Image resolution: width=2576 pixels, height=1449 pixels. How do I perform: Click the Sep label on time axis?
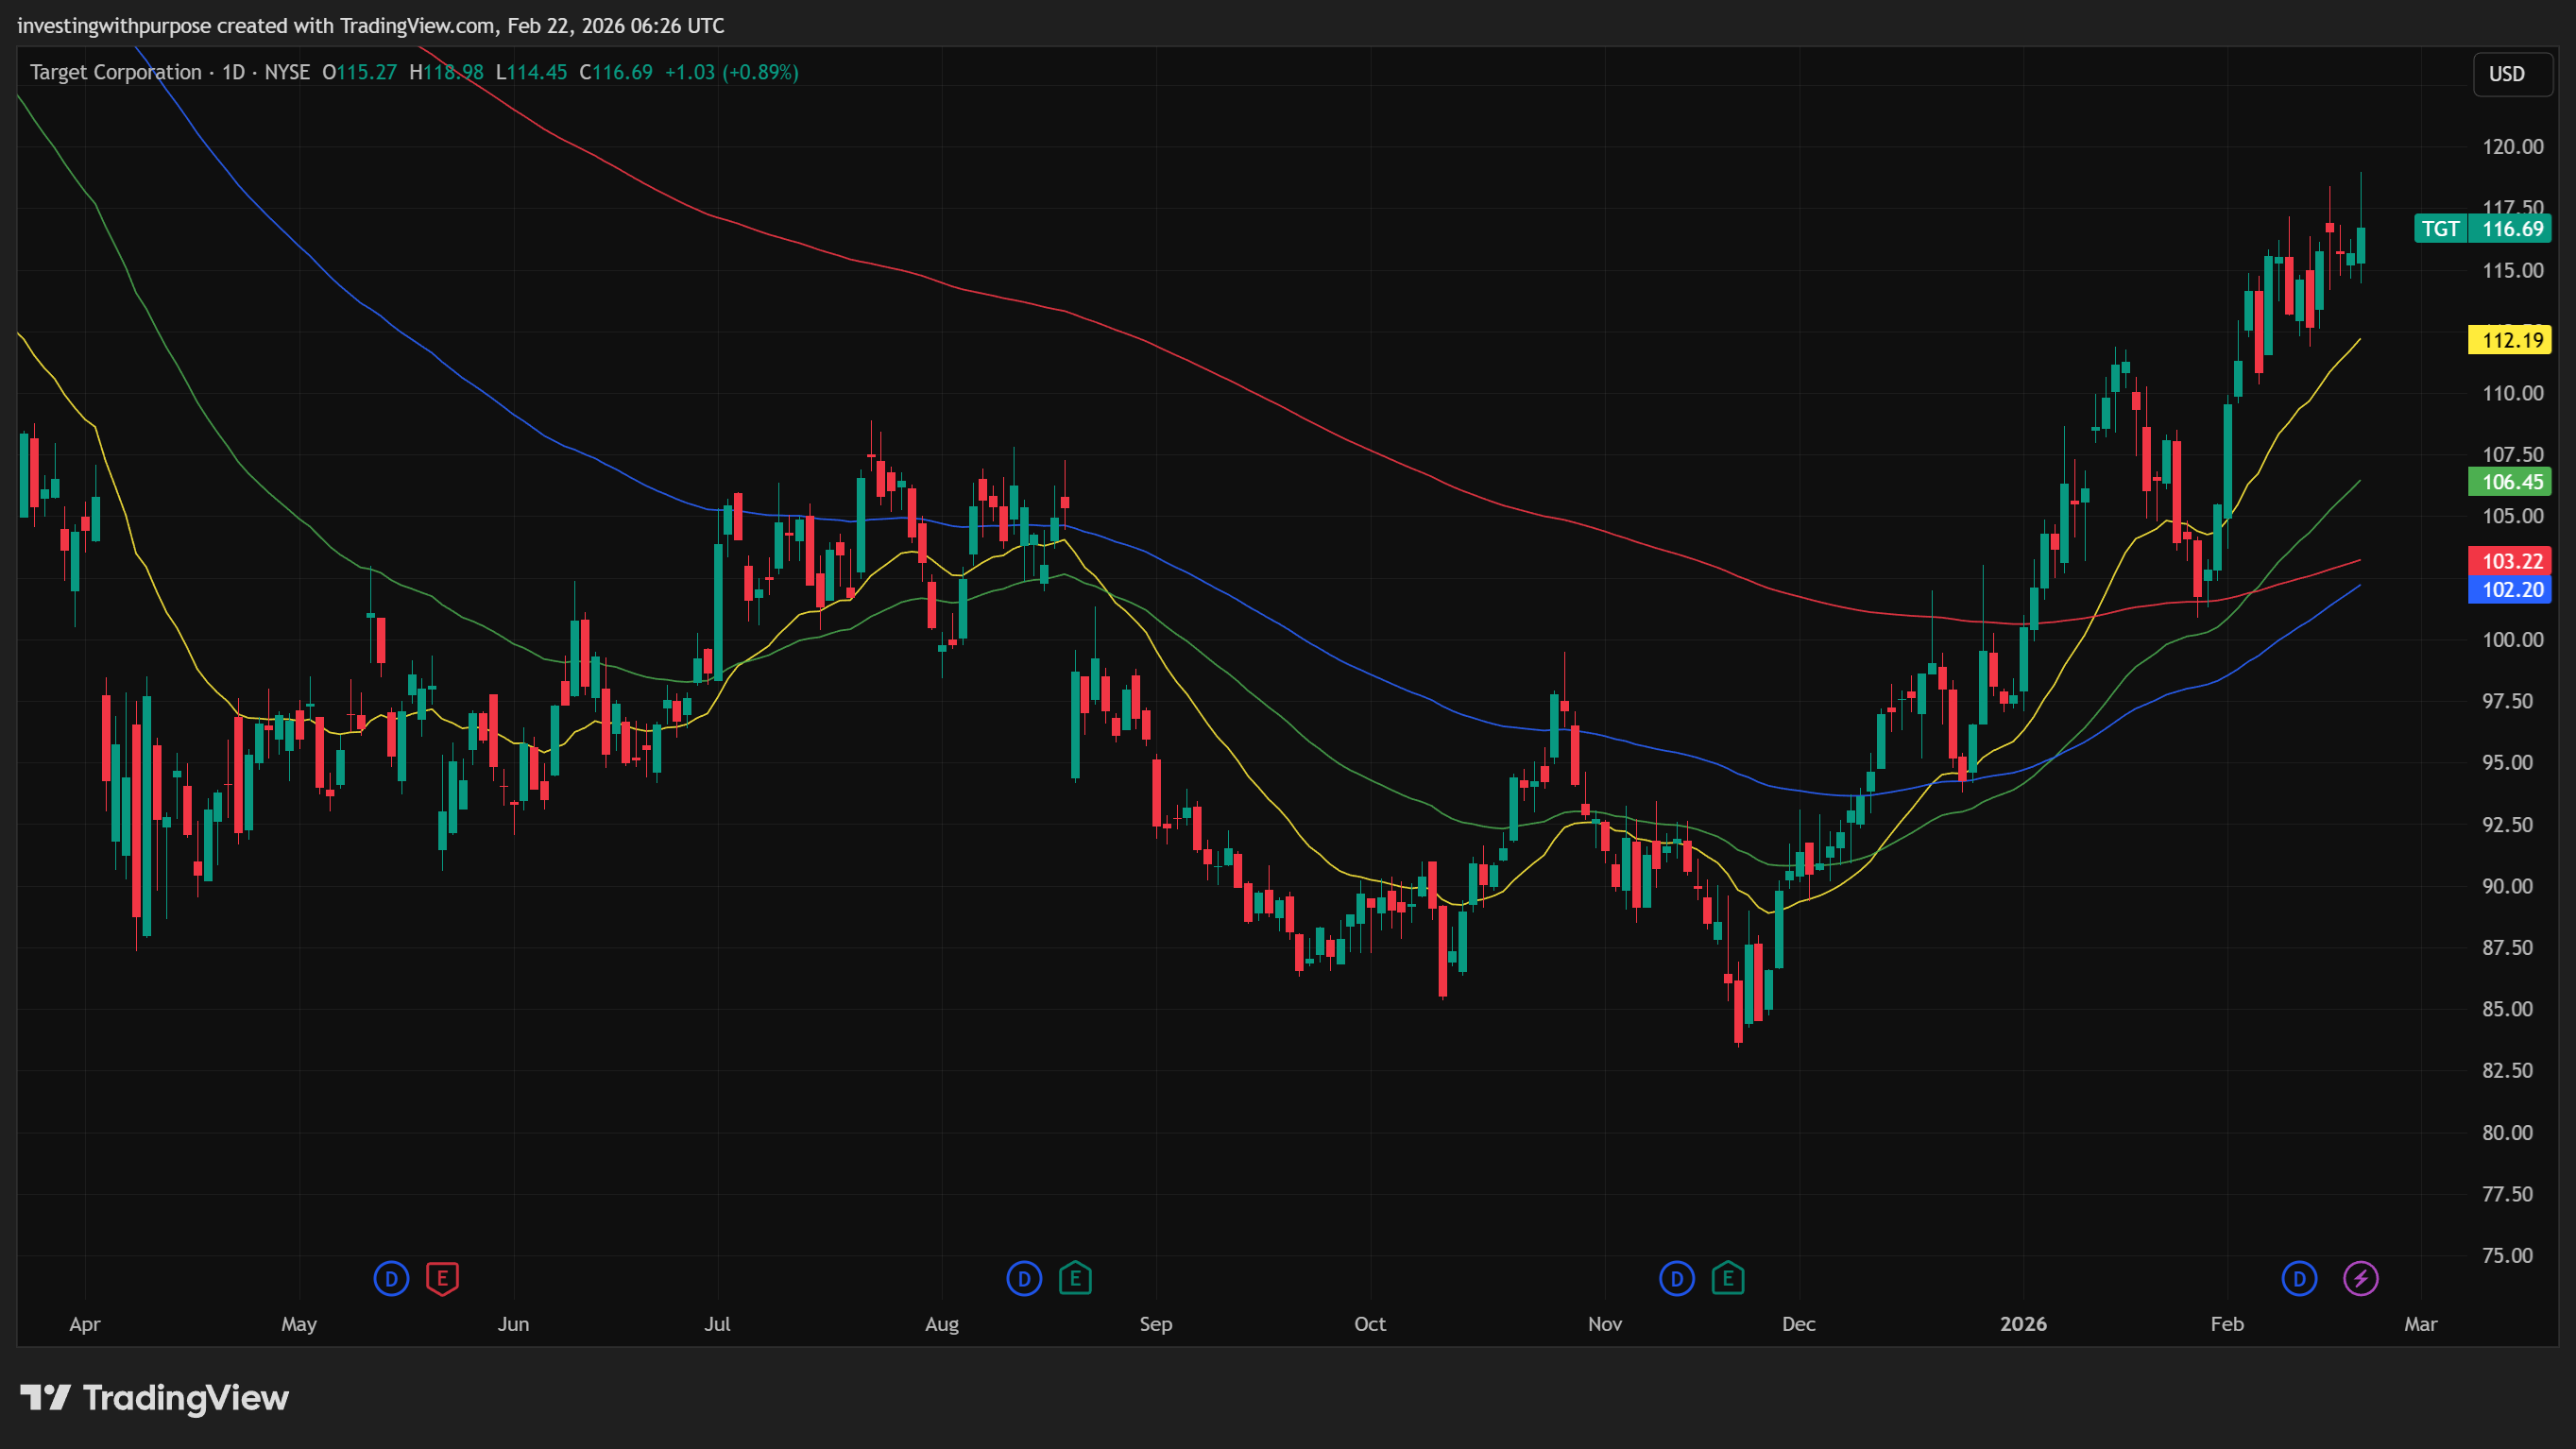click(1155, 1324)
